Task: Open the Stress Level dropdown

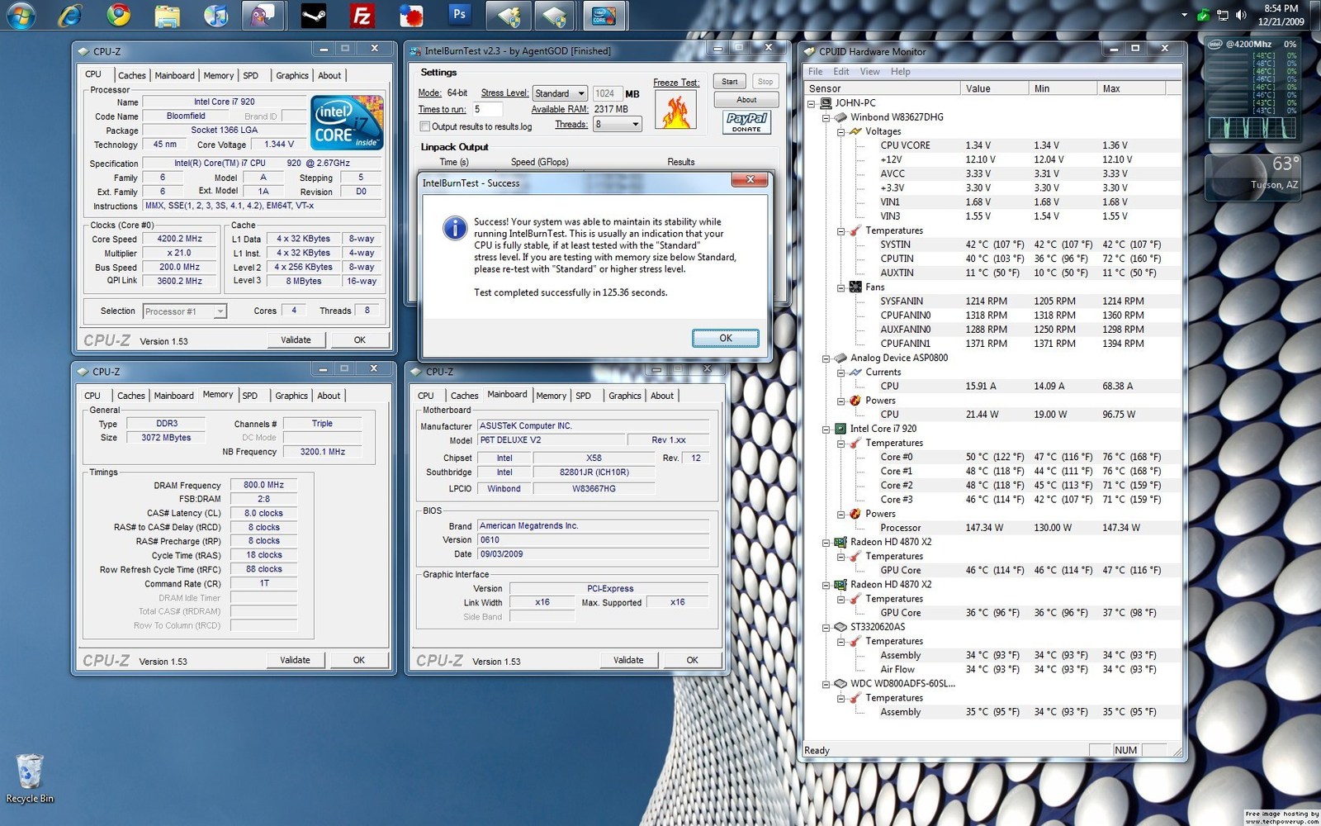Action: 560,93
